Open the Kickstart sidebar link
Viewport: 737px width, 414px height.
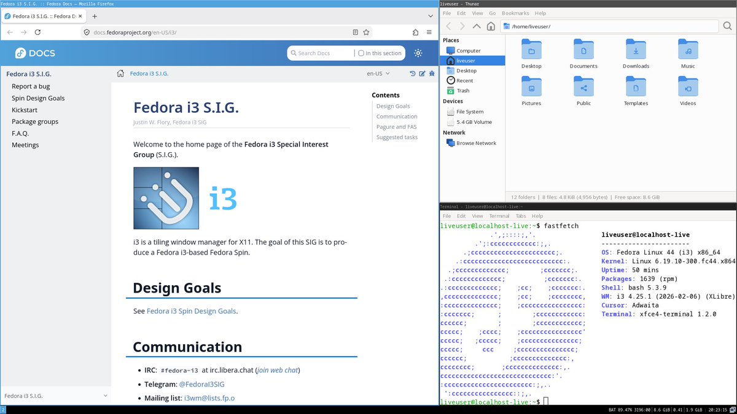point(25,110)
